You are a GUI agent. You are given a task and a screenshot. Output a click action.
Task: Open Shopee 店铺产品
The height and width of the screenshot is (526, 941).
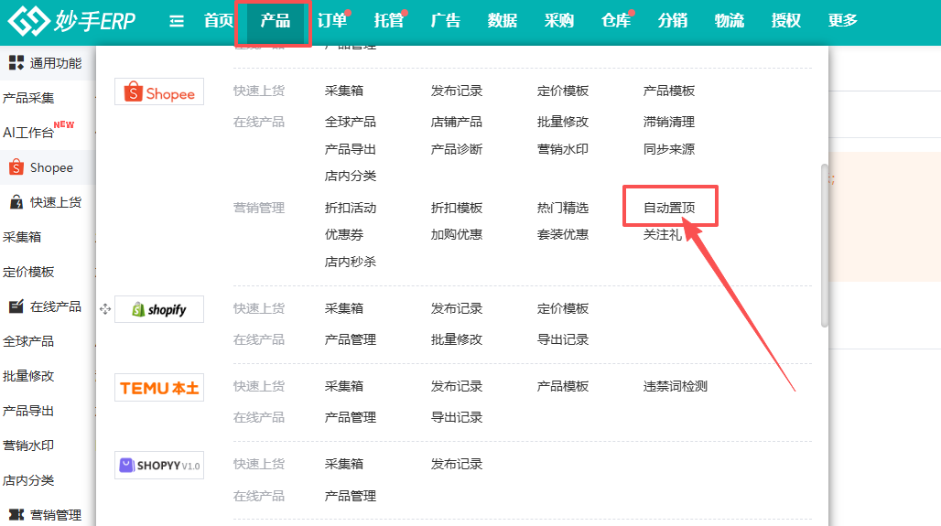[457, 122]
